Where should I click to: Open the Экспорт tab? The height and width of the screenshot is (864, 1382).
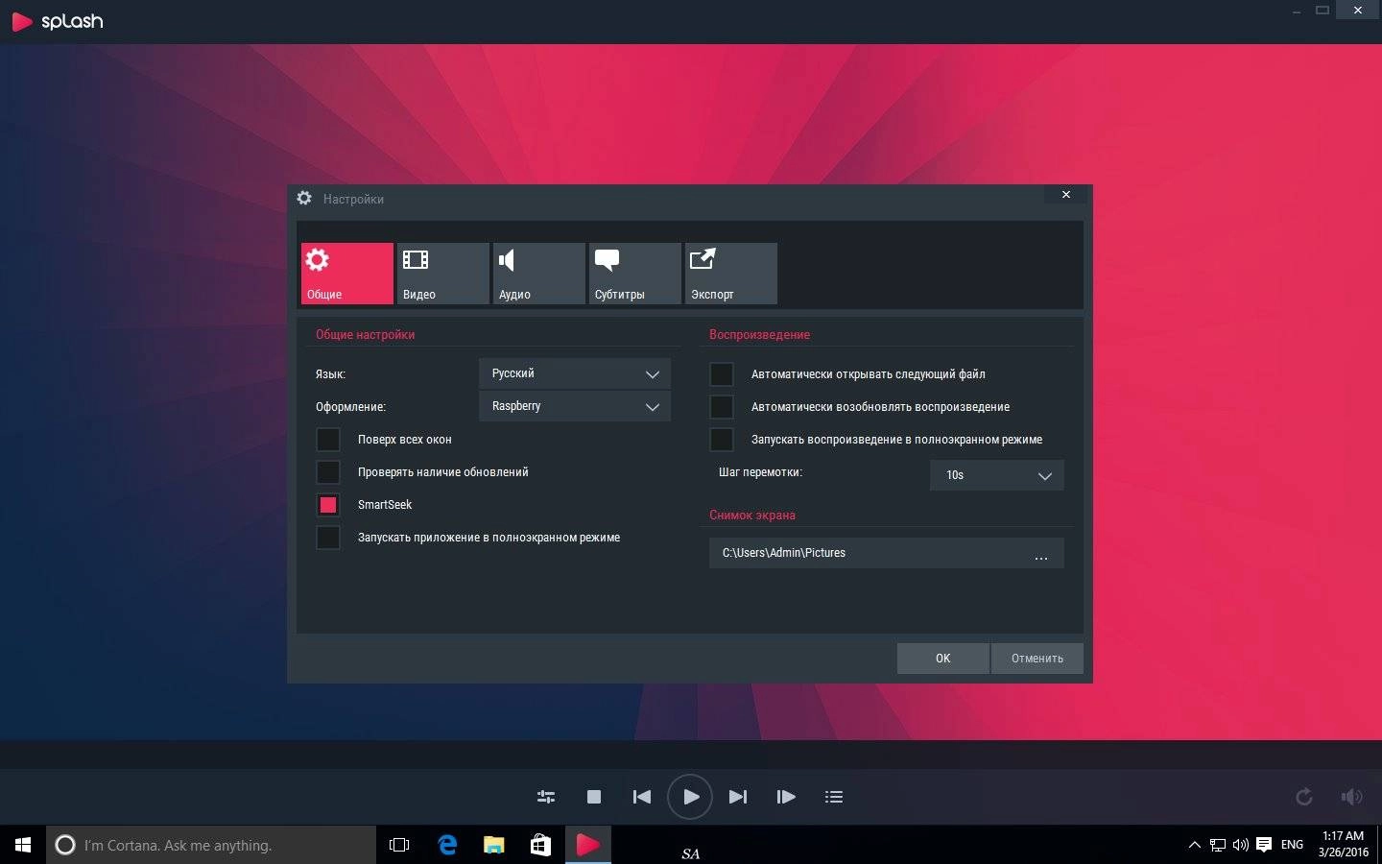(x=730, y=274)
